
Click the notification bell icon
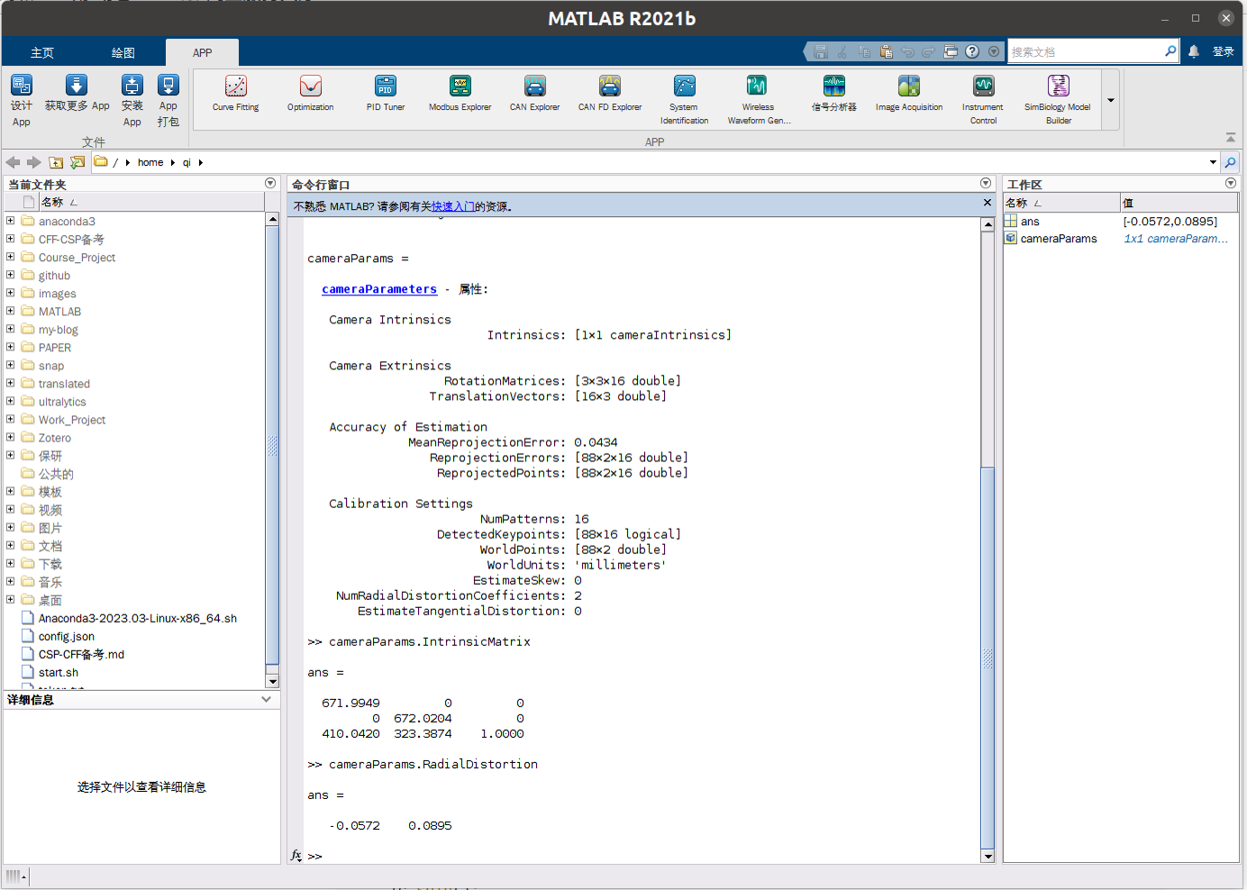click(1193, 51)
